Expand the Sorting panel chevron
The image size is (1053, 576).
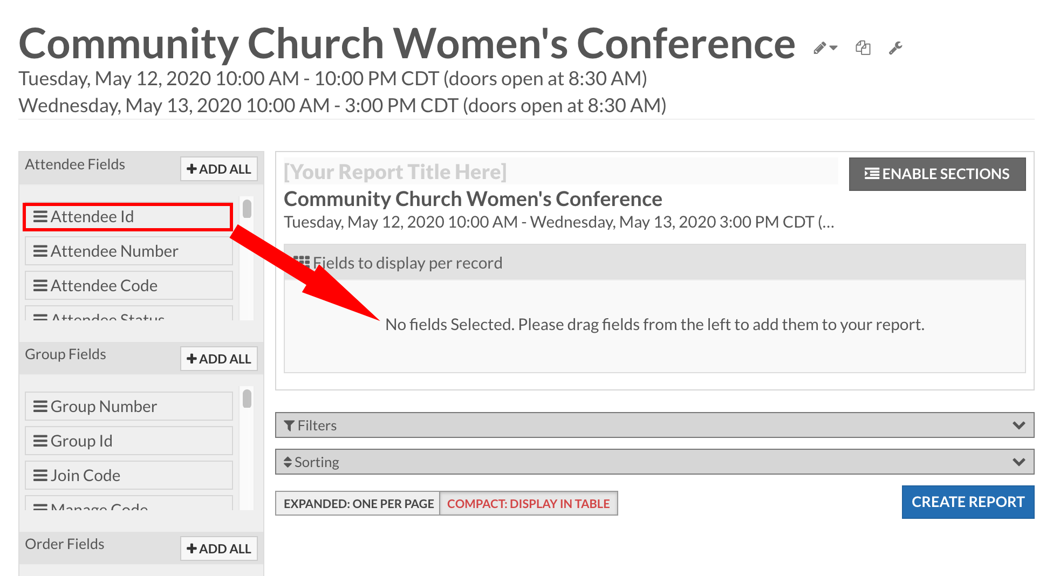1018,462
